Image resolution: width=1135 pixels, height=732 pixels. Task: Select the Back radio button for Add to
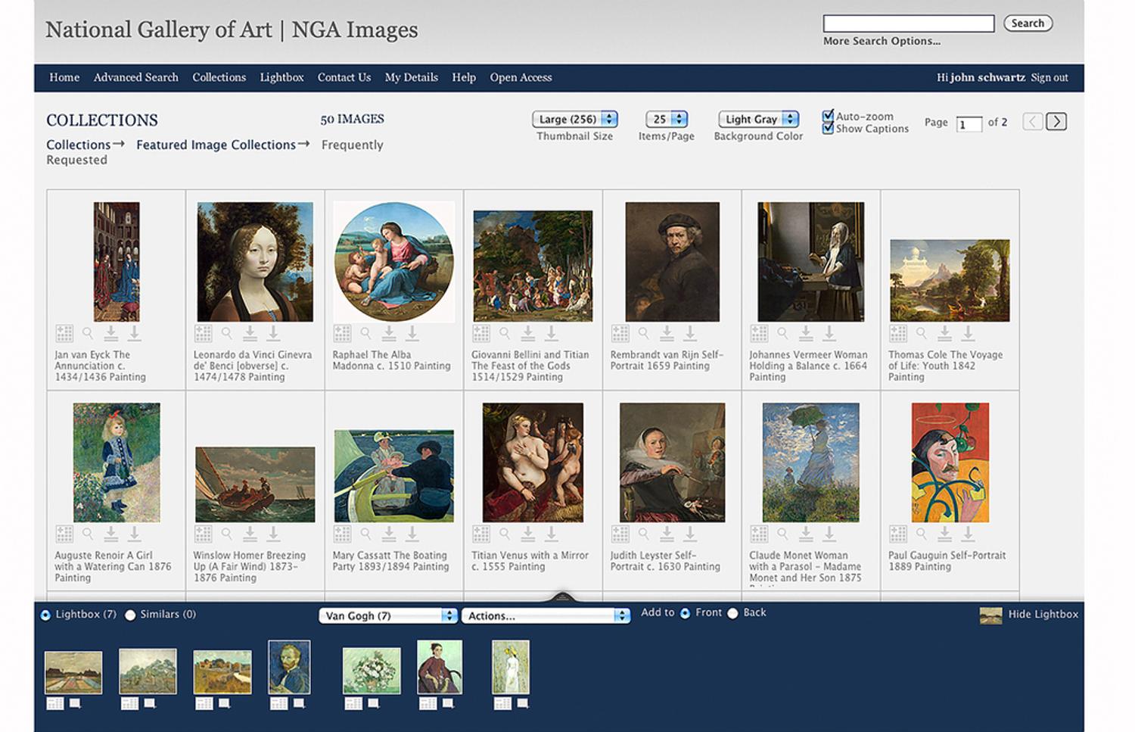point(732,613)
